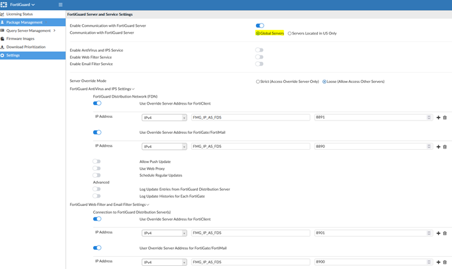The image size is (452, 269).
Task: Select Strict server override mode
Action: point(258,82)
